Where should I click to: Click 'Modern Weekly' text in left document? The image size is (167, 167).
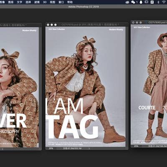click(29, 30)
